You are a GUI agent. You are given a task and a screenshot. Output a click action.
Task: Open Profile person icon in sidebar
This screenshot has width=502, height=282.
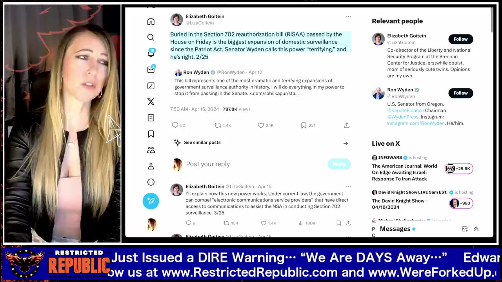pos(151,166)
